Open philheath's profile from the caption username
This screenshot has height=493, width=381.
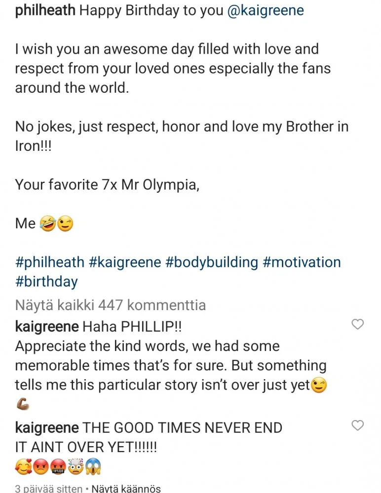point(45,11)
